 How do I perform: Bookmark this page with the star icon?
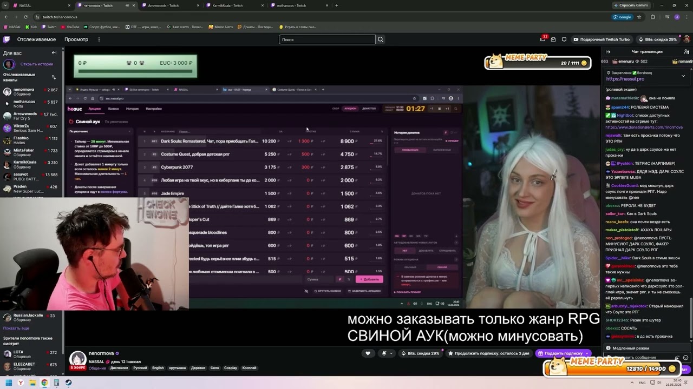click(x=639, y=17)
